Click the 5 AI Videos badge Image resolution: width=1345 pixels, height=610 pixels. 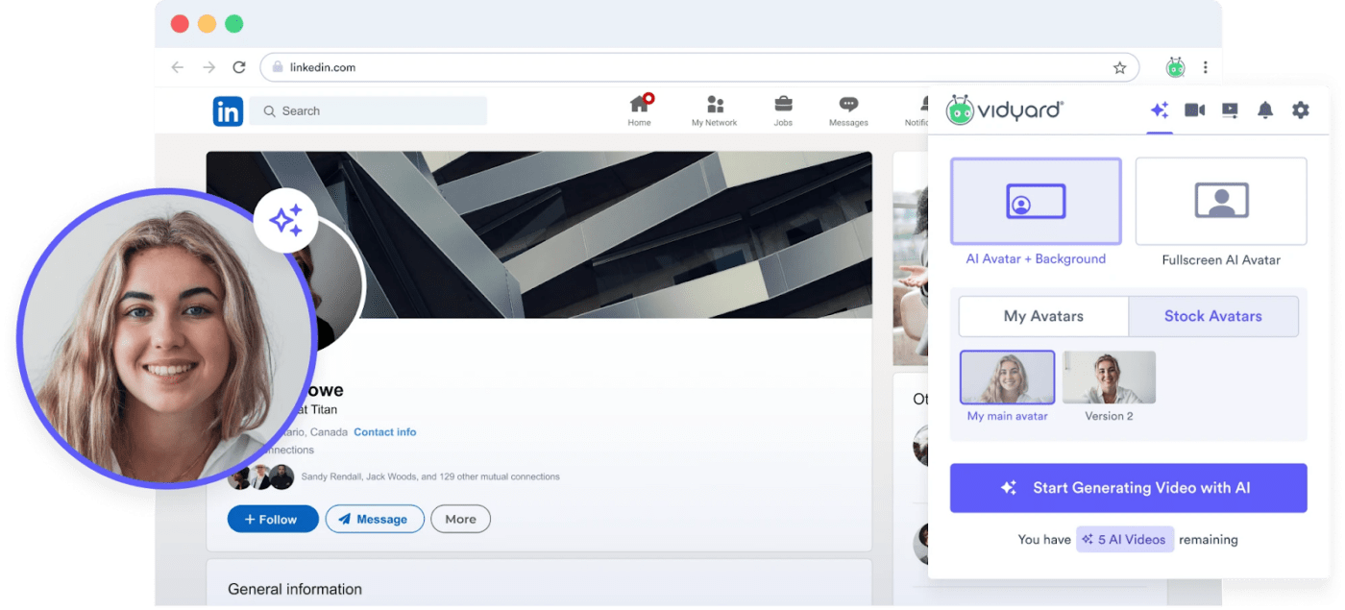pyautogui.click(x=1125, y=540)
